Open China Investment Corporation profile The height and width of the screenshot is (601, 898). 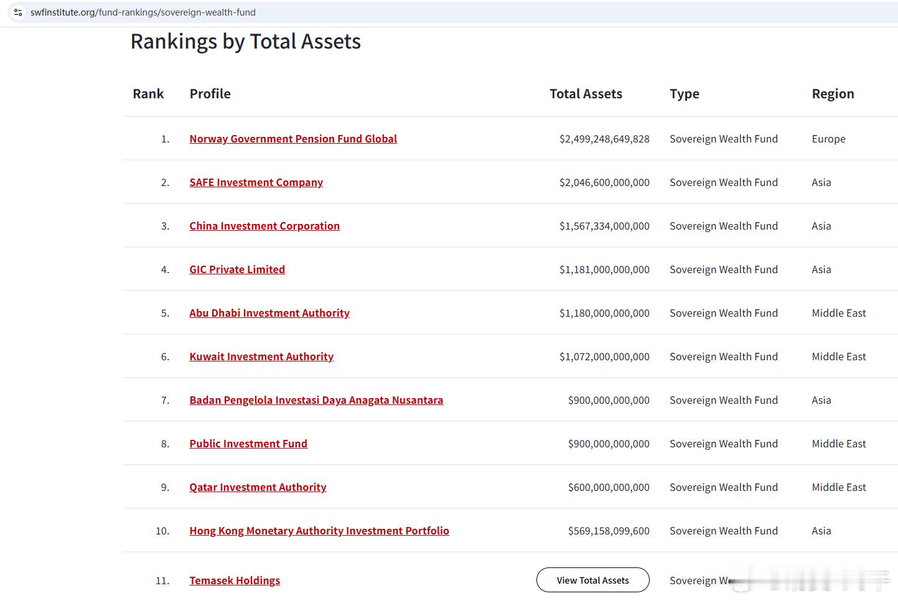click(264, 226)
